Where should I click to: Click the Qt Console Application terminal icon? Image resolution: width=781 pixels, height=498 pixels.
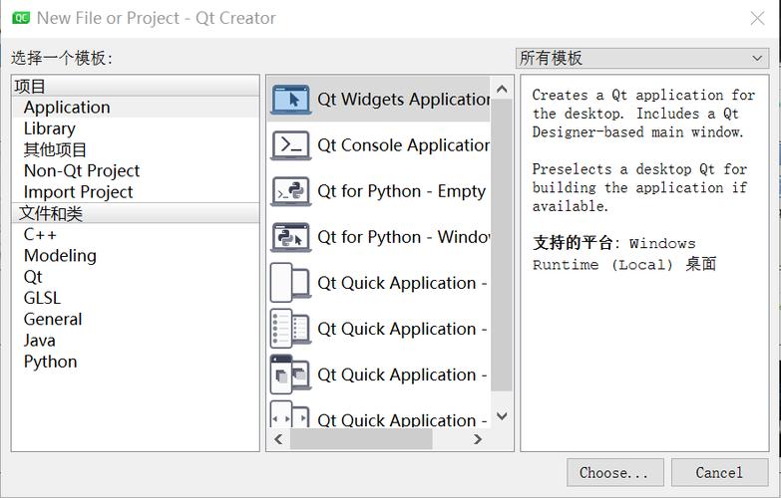coord(291,144)
